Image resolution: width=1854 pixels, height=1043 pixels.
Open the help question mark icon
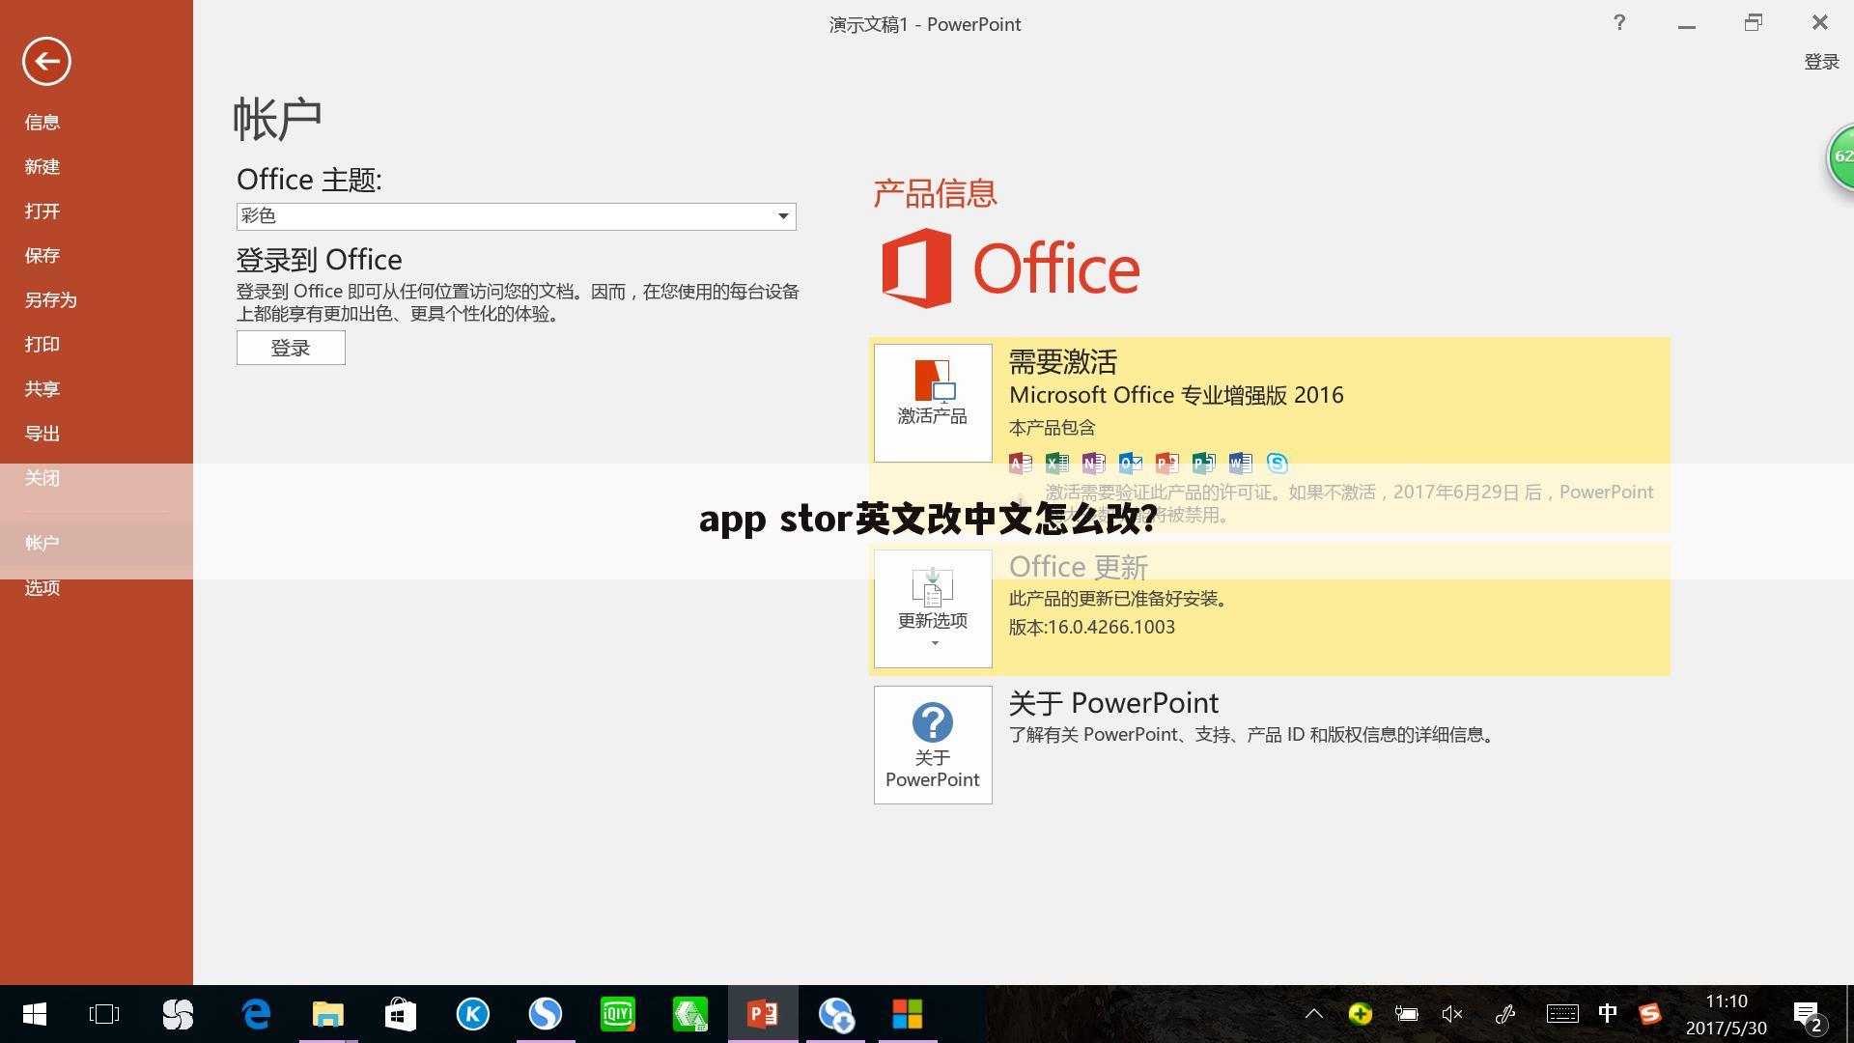(1619, 22)
